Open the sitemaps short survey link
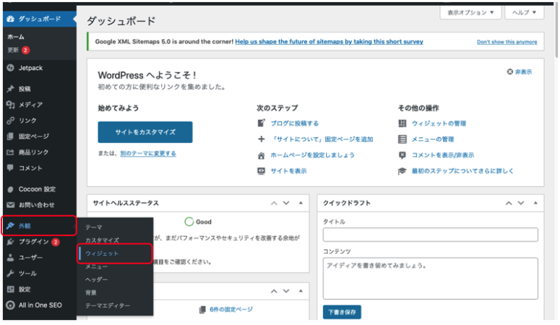The image size is (560, 325). [329, 41]
